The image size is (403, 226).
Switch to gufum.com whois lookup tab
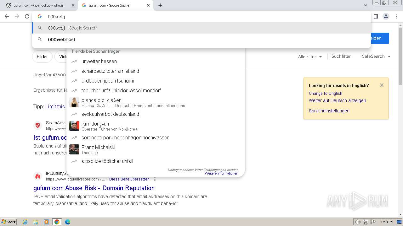40,5
